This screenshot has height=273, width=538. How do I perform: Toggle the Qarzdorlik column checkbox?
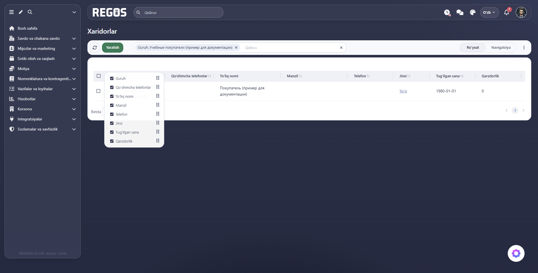tap(112, 141)
